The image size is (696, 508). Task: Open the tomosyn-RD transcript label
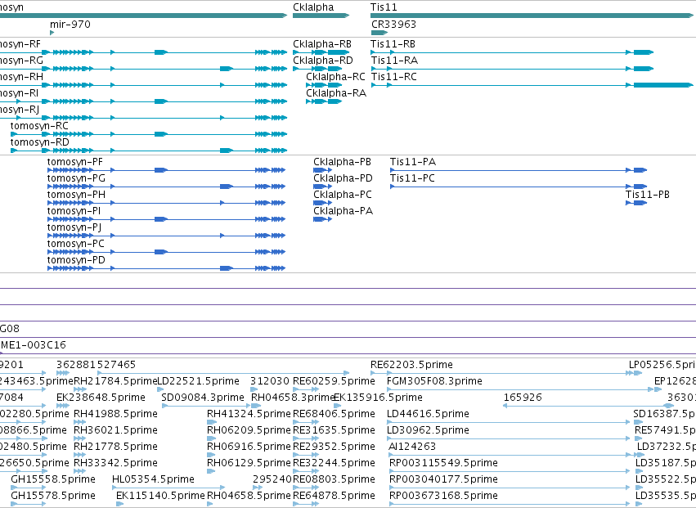click(39, 142)
